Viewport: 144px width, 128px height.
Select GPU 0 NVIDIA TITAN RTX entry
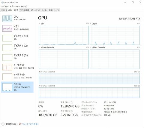(x=17, y=87)
